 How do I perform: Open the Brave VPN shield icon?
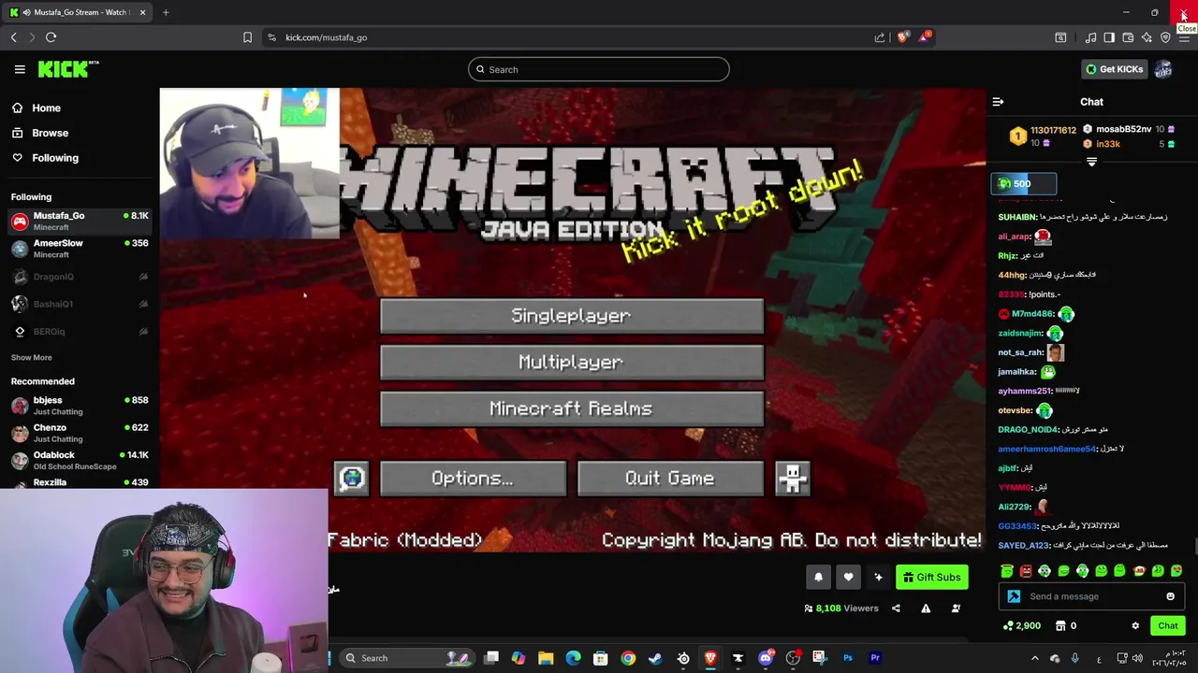pos(1165,37)
